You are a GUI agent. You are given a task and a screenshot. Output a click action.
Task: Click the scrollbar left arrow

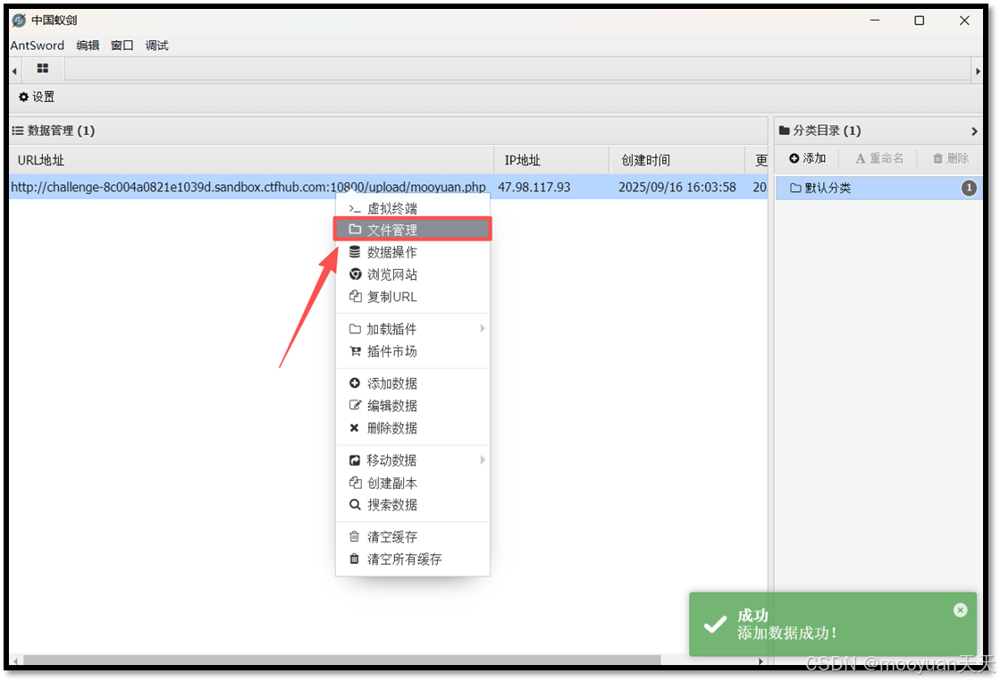tap(15, 661)
